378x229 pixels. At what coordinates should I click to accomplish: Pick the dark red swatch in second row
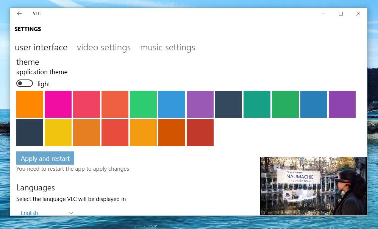coord(200,133)
